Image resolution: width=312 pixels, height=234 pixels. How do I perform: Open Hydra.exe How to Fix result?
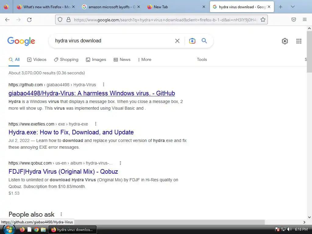coord(71,132)
